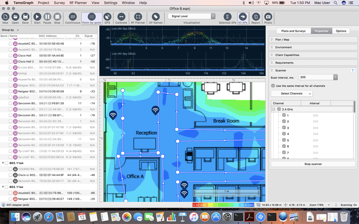The width and height of the screenshot is (359, 224).
Task: Click the Stop scanner button
Action: [313, 164]
